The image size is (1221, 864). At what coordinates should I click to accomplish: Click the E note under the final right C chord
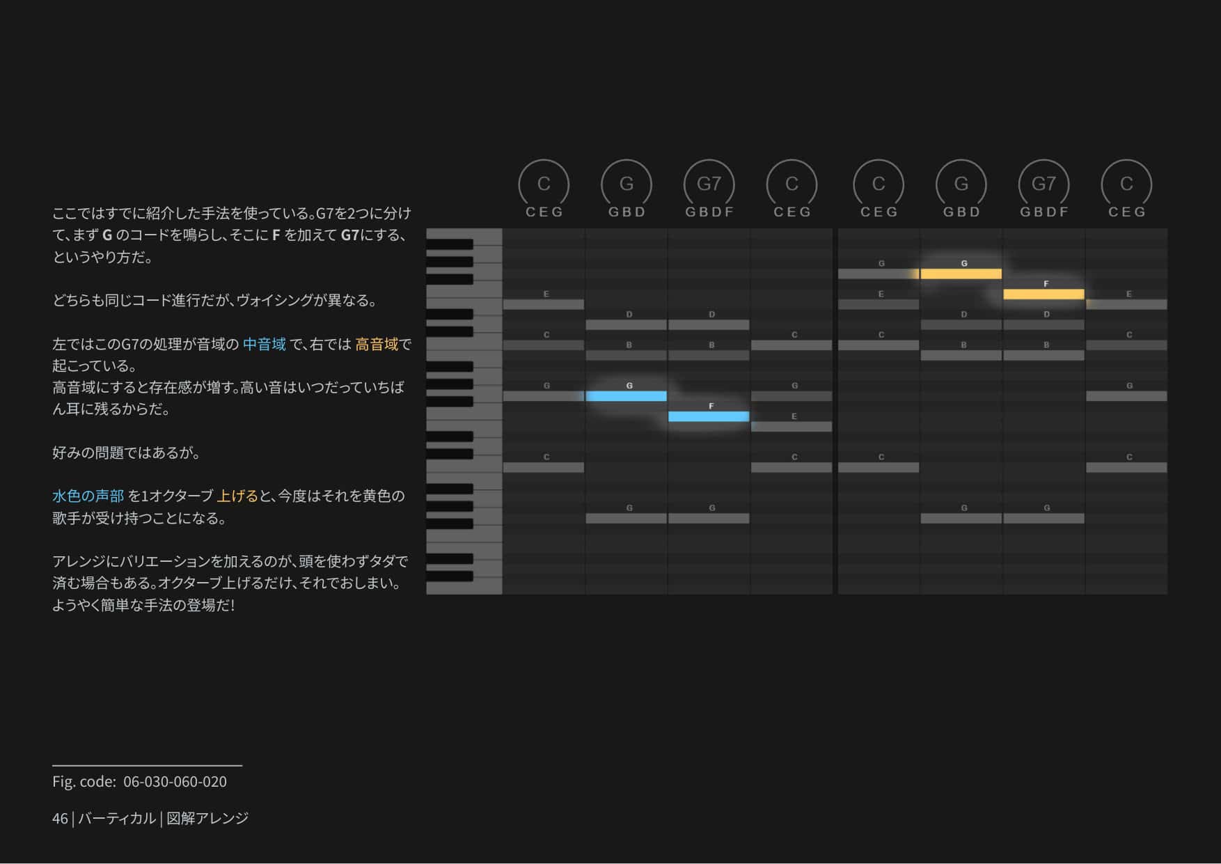coord(1126,304)
